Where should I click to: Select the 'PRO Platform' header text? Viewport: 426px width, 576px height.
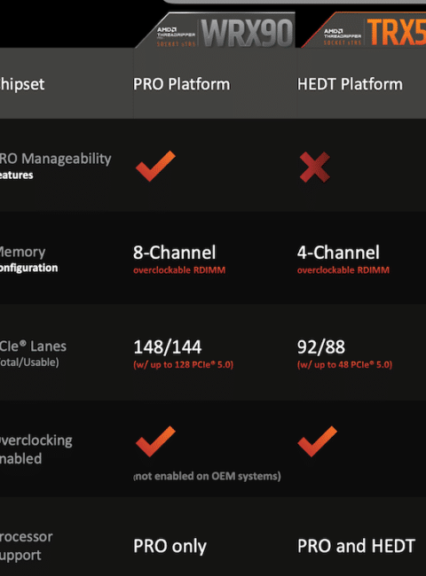pyautogui.click(x=182, y=84)
